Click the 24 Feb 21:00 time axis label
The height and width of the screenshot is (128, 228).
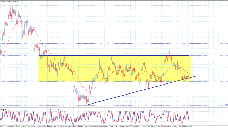(62, 127)
